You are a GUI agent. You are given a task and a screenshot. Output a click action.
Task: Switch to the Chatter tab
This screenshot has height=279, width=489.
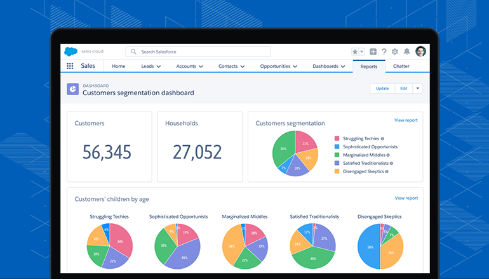point(401,67)
